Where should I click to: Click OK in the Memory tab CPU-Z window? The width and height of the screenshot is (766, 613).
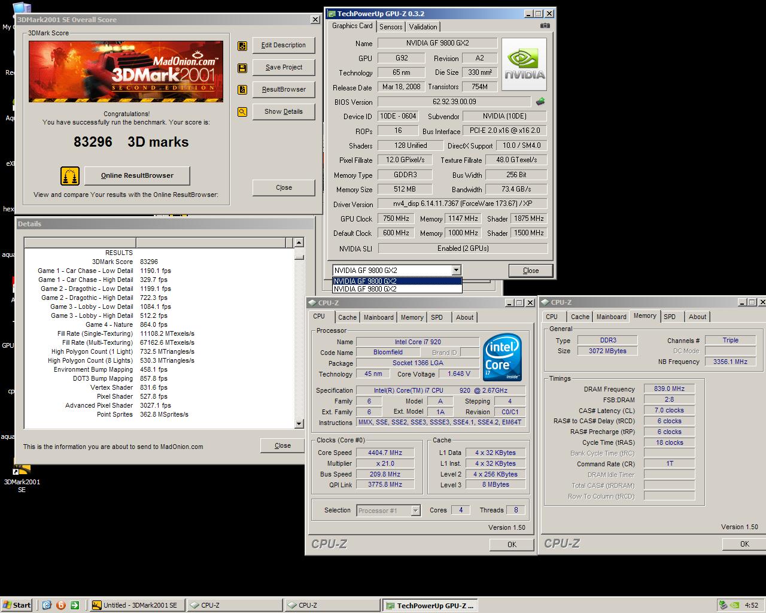[744, 544]
